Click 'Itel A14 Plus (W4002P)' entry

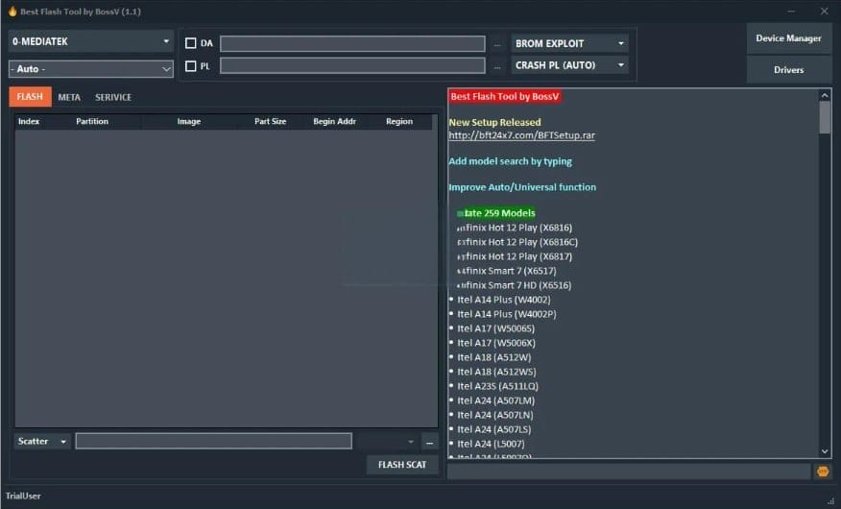tap(507, 314)
